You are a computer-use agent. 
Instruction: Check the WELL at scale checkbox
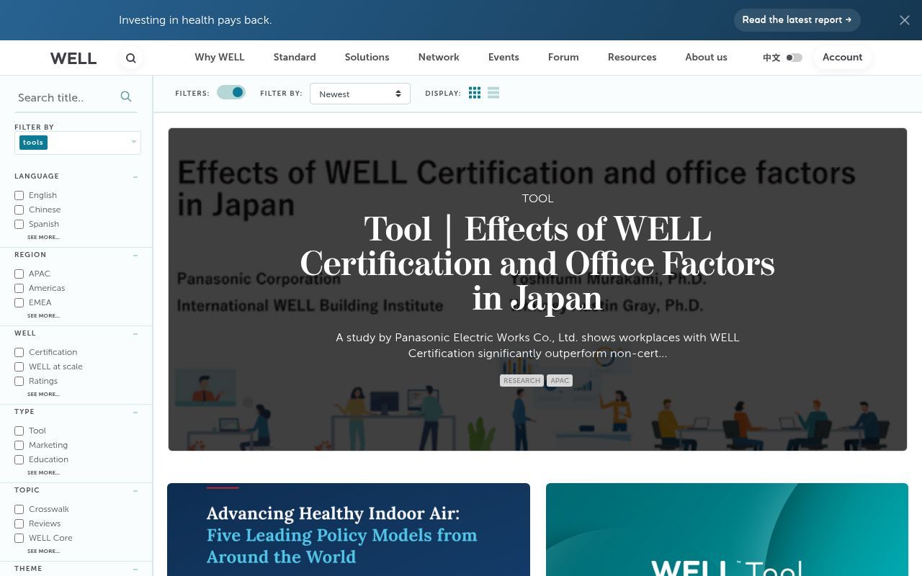[x=19, y=366]
